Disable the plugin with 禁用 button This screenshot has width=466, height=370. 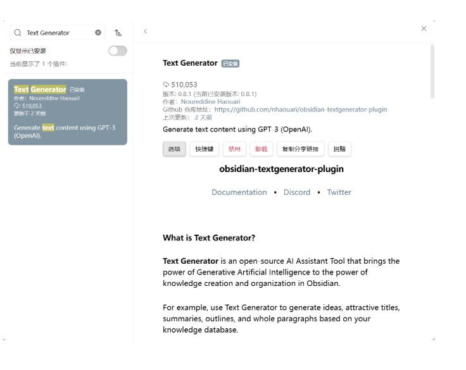[234, 149]
